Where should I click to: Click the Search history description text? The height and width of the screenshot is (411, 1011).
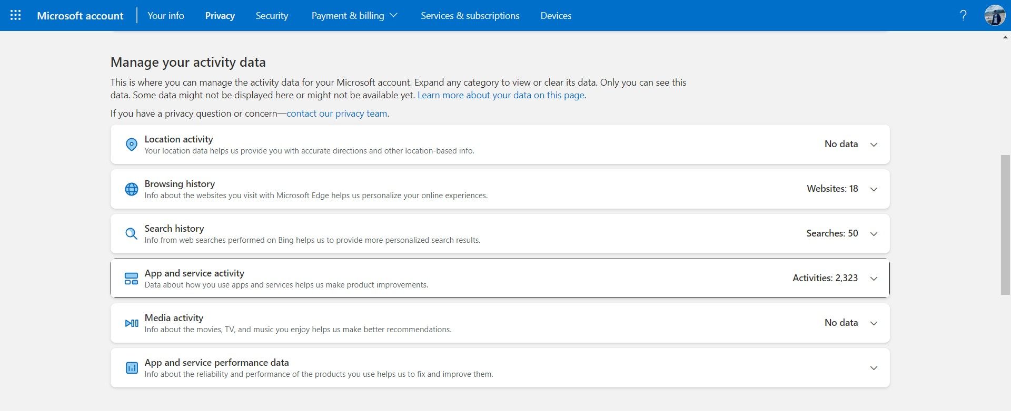(312, 240)
